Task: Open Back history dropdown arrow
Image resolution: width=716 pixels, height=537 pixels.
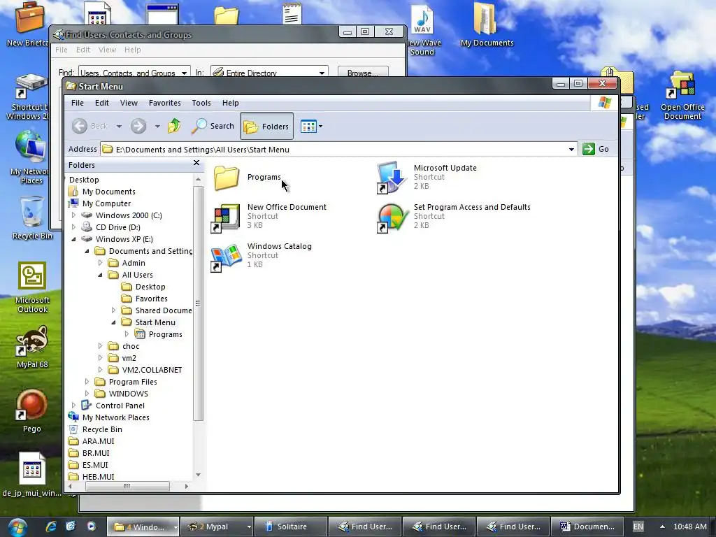Action: pos(119,127)
